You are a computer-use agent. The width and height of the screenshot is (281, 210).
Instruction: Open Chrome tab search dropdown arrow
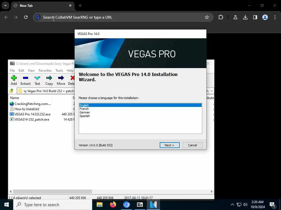(x=5, y=5)
